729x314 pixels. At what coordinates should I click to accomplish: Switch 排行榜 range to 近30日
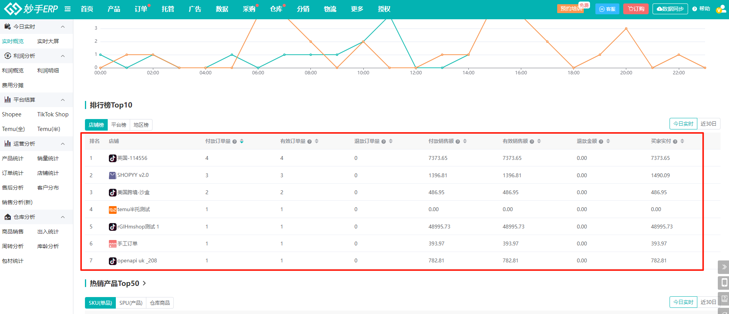pos(709,124)
